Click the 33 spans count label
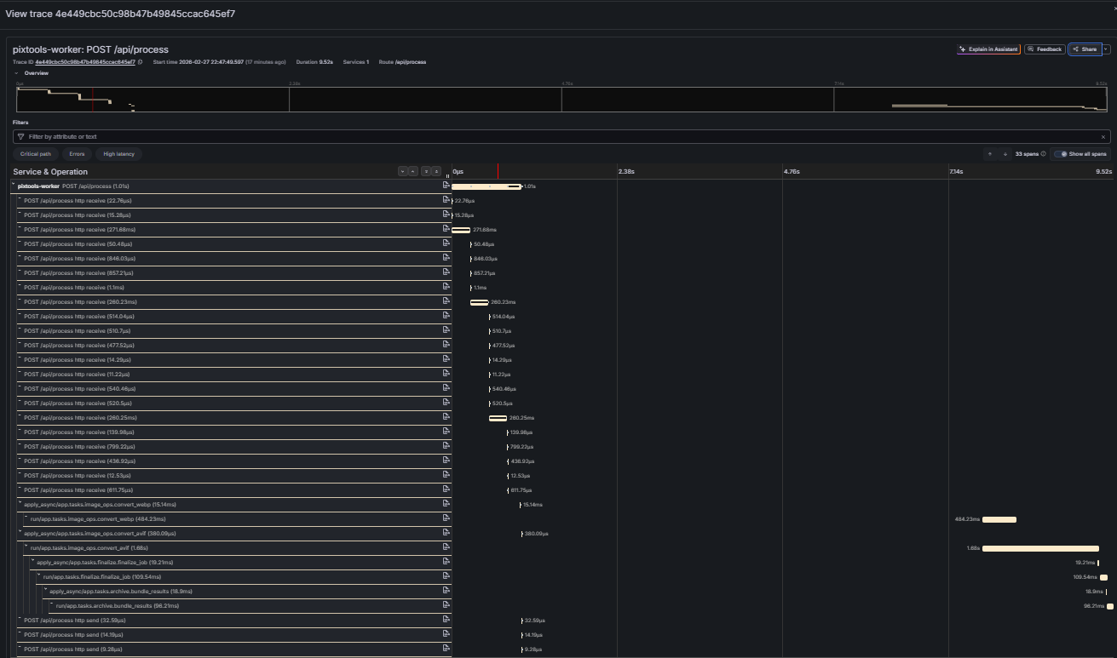 click(x=1027, y=154)
